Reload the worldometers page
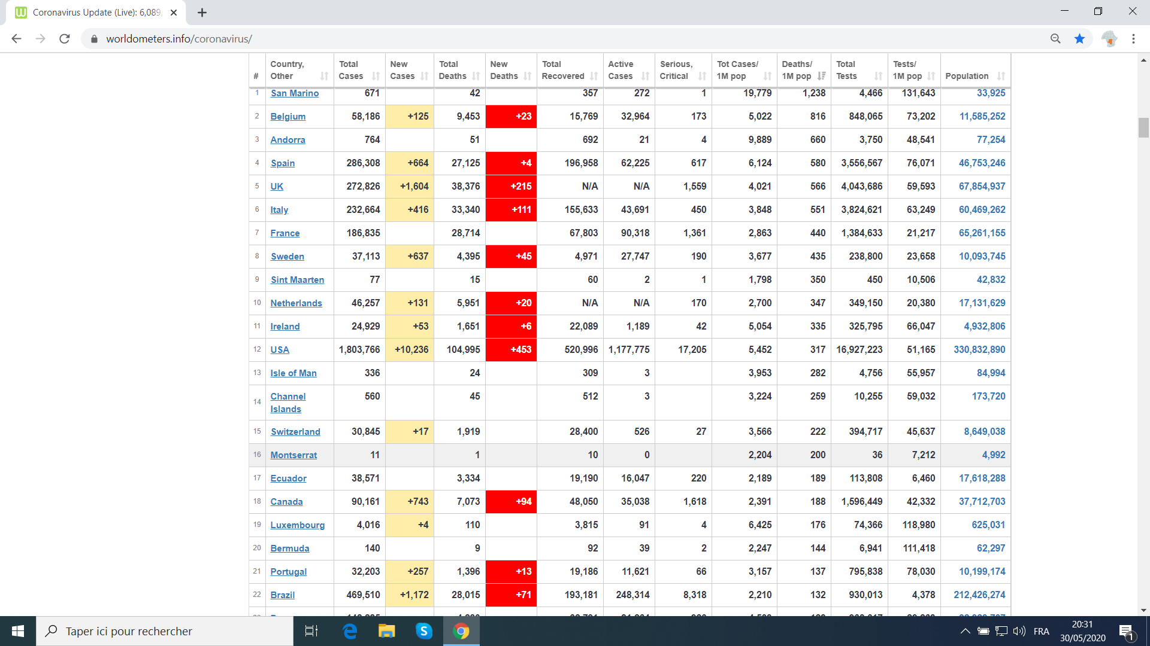The image size is (1150, 646). point(65,39)
